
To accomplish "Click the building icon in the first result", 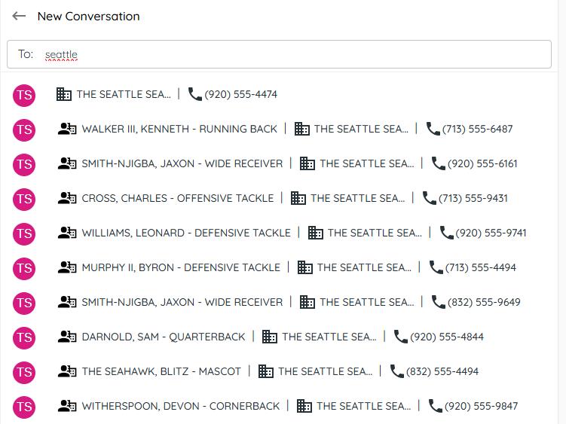I will click(x=64, y=94).
